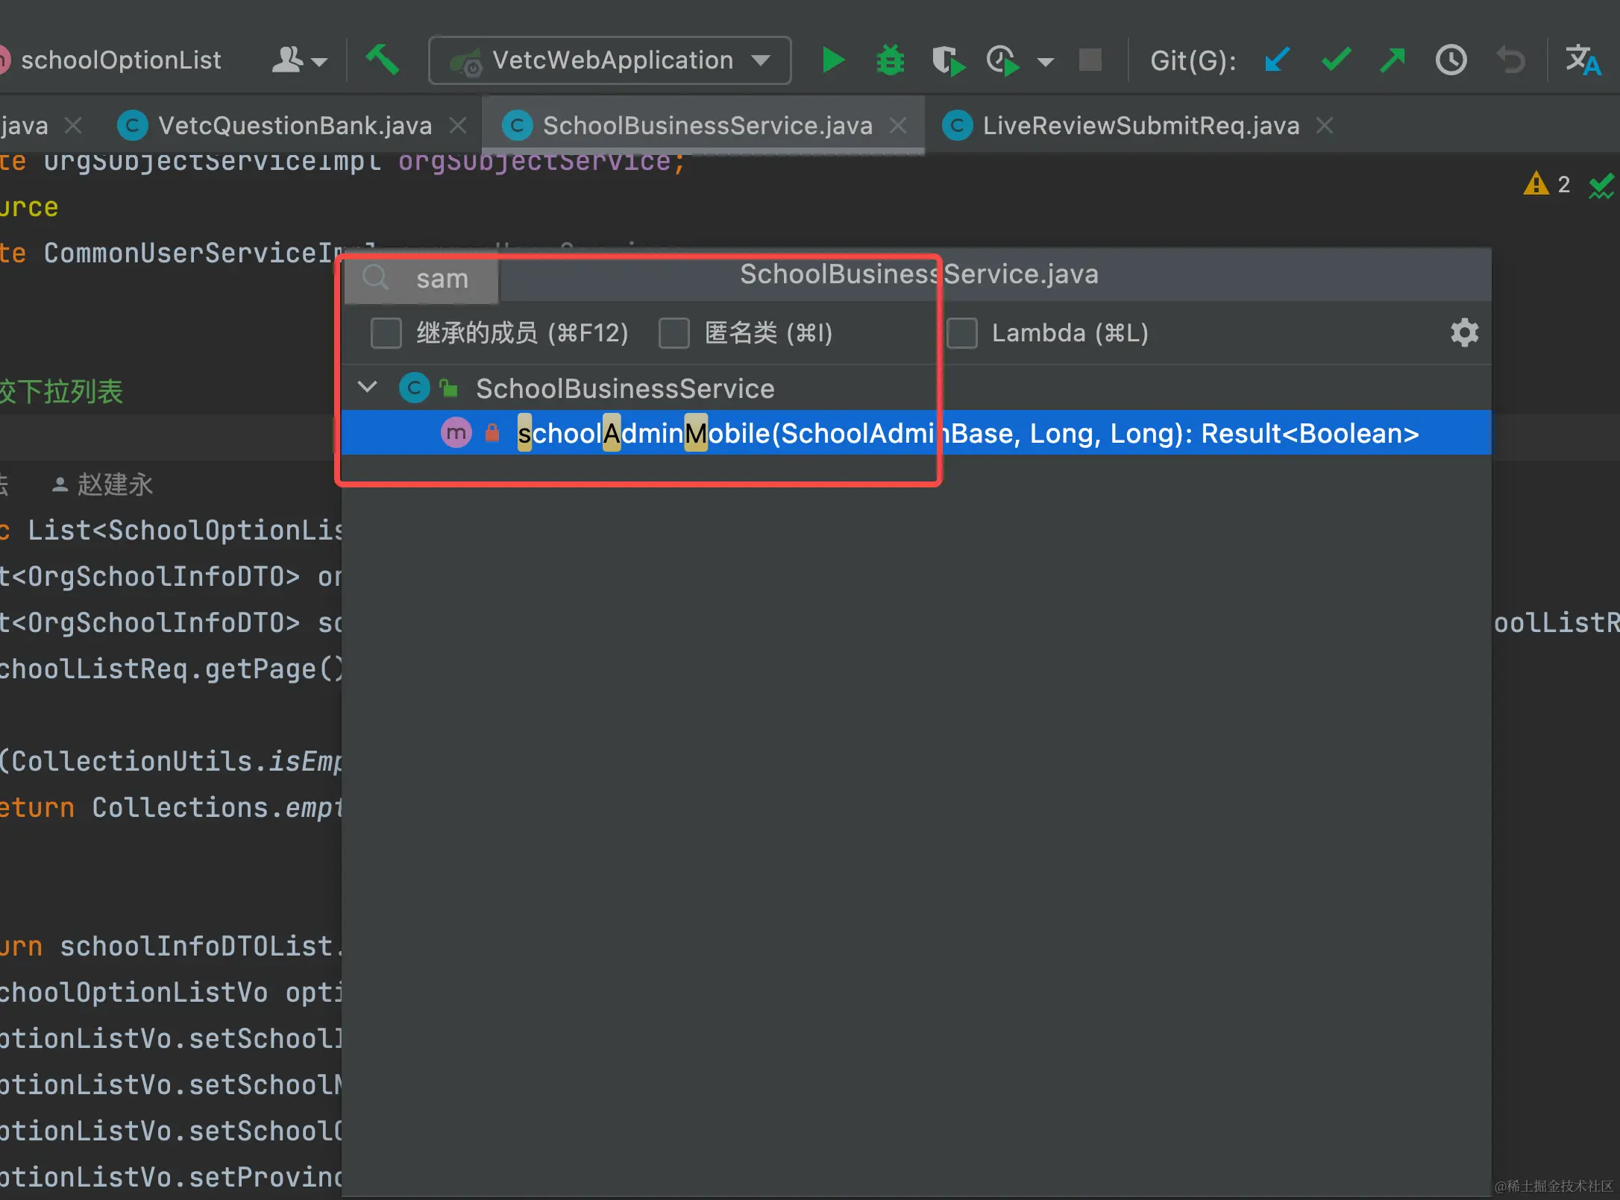1620x1200 pixels.
Task: Open popup settings gear icon
Action: click(1464, 332)
